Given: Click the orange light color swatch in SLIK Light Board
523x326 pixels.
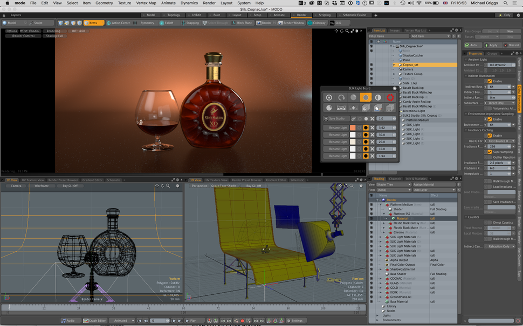Looking at the screenshot, I should [354, 127].
